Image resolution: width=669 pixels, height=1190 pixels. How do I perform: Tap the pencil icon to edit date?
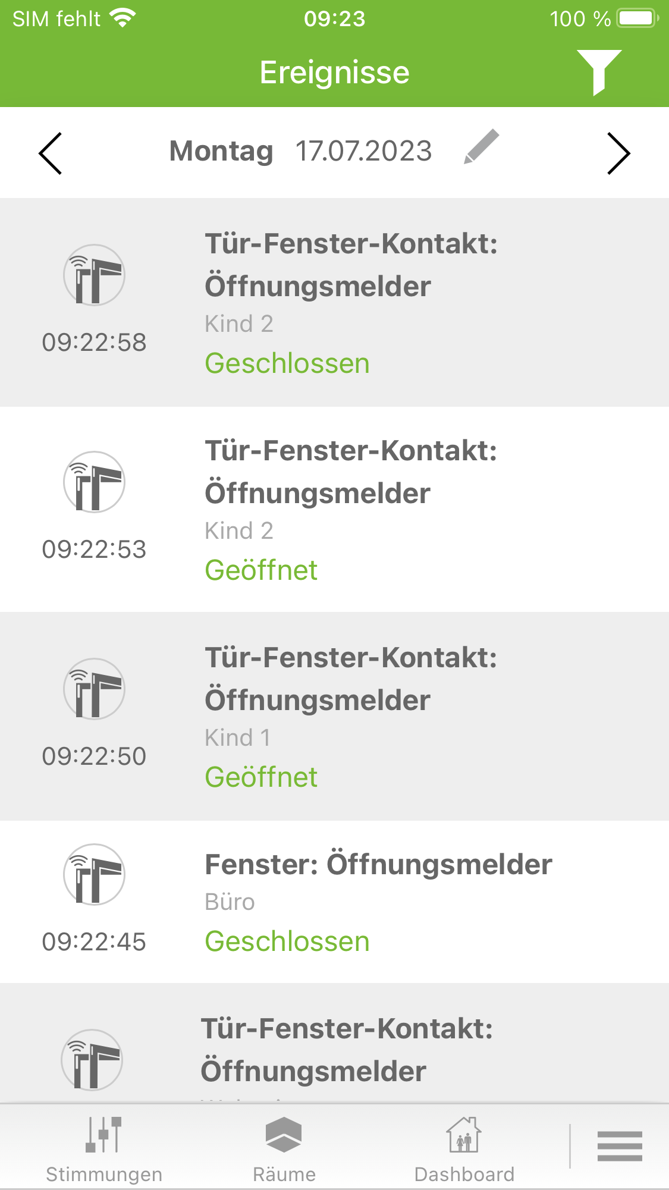[481, 146]
